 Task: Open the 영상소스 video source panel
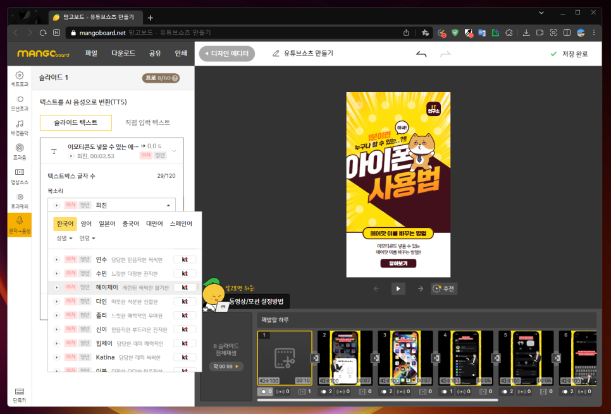click(x=20, y=177)
